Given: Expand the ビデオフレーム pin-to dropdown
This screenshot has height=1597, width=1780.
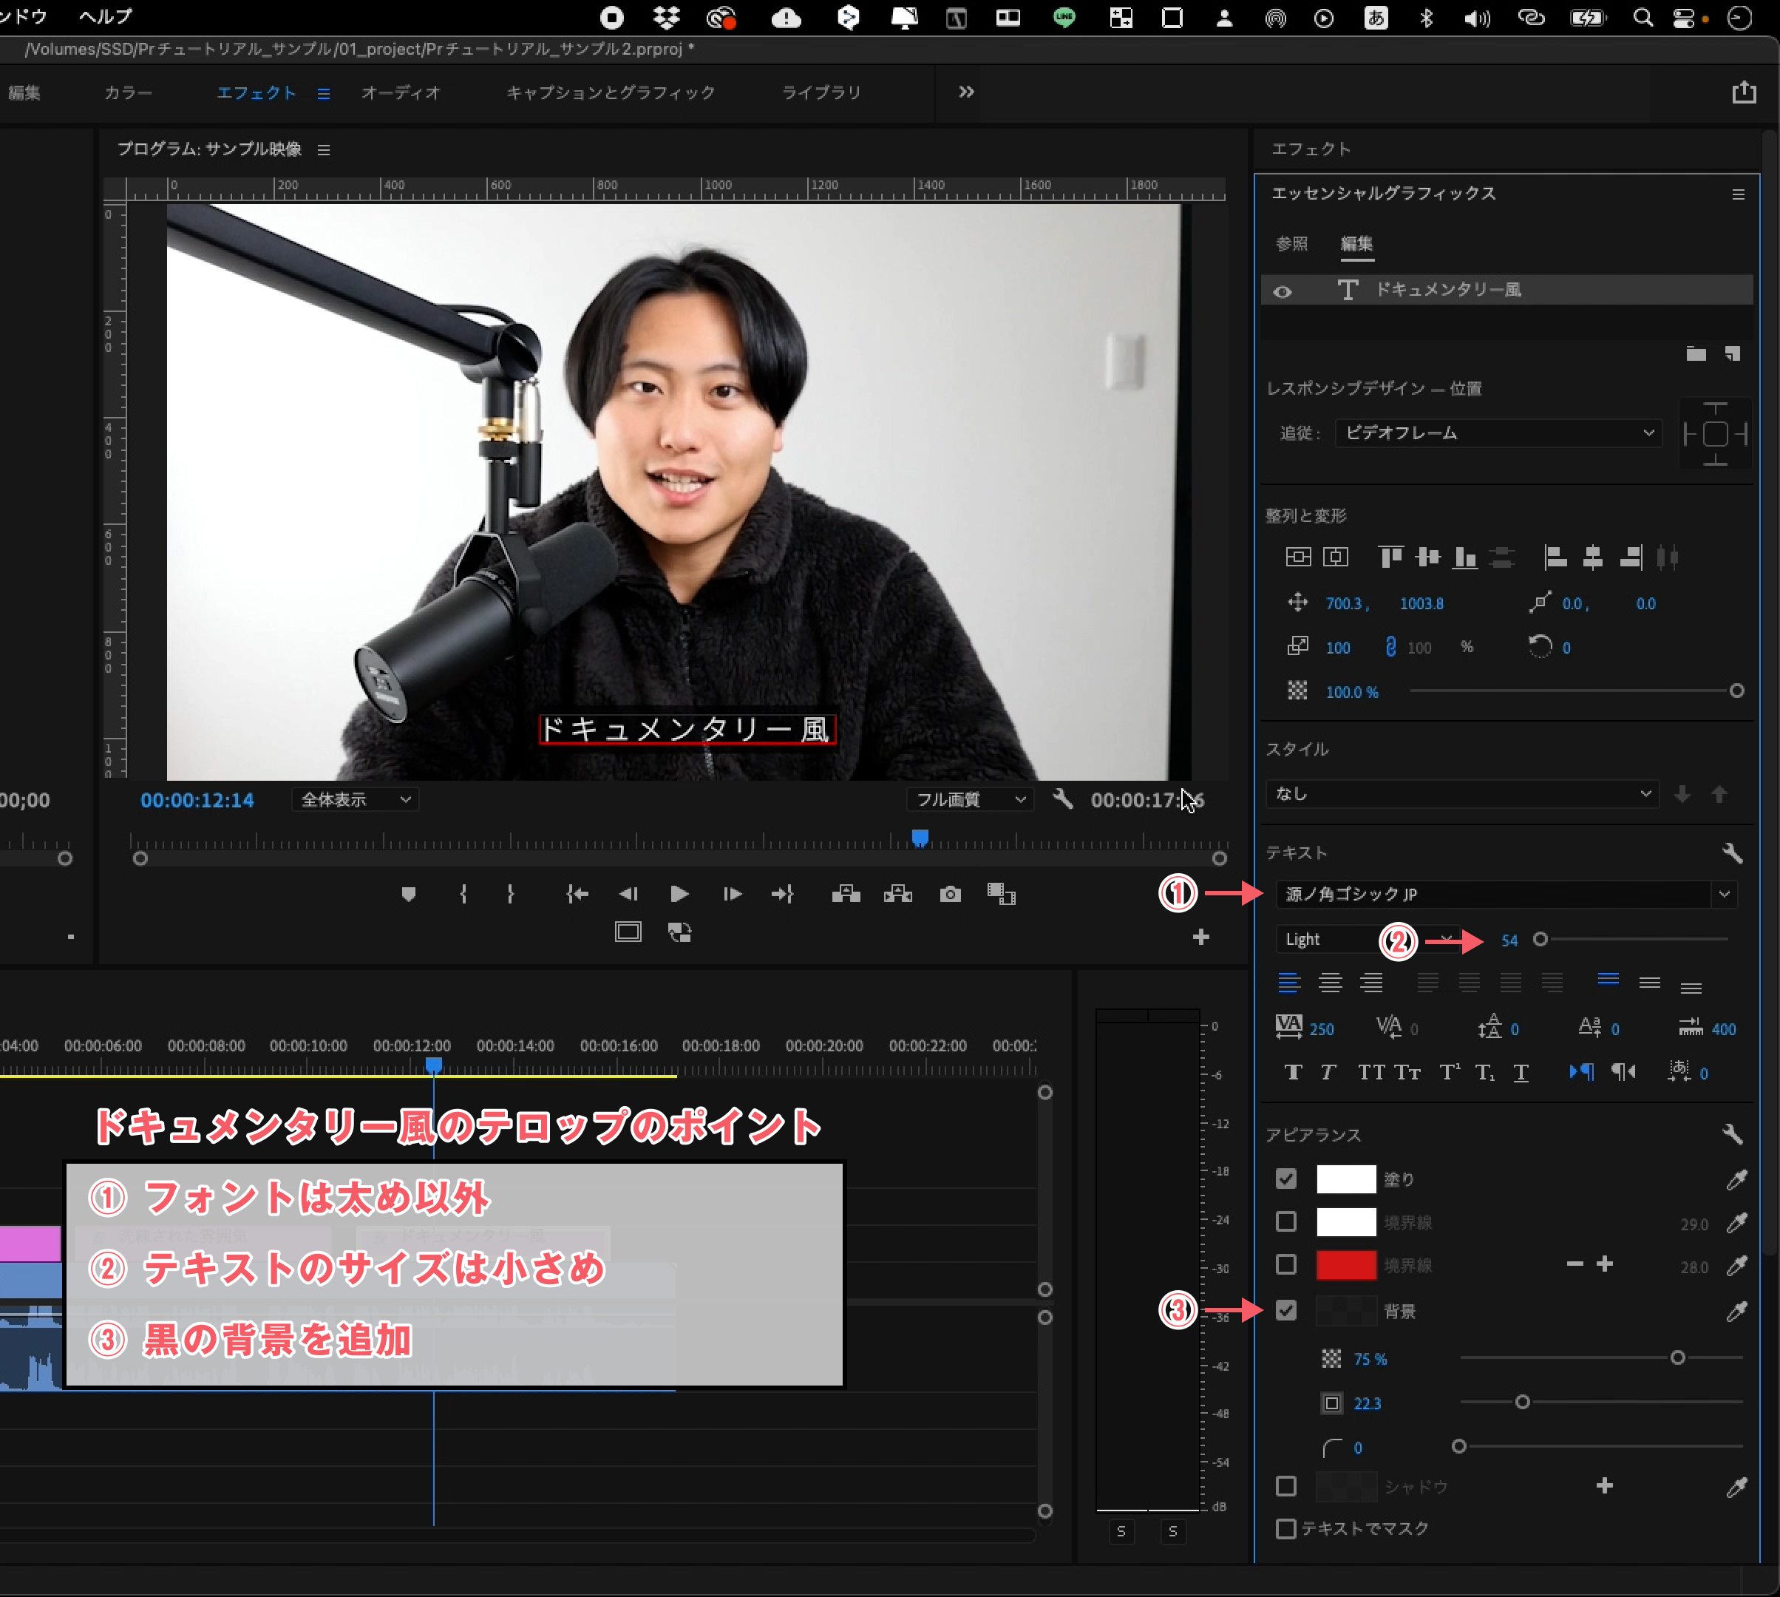Looking at the screenshot, I should click(x=1498, y=433).
